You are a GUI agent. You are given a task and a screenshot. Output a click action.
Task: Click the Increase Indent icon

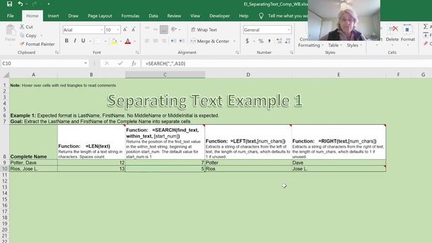click(182, 40)
